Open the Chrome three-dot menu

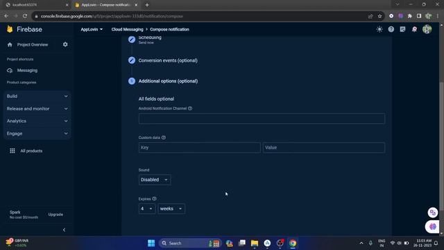438,16
